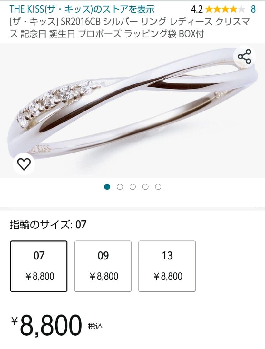Open THE KISS store link
This screenshot has width=265, height=349.
coord(82,9)
